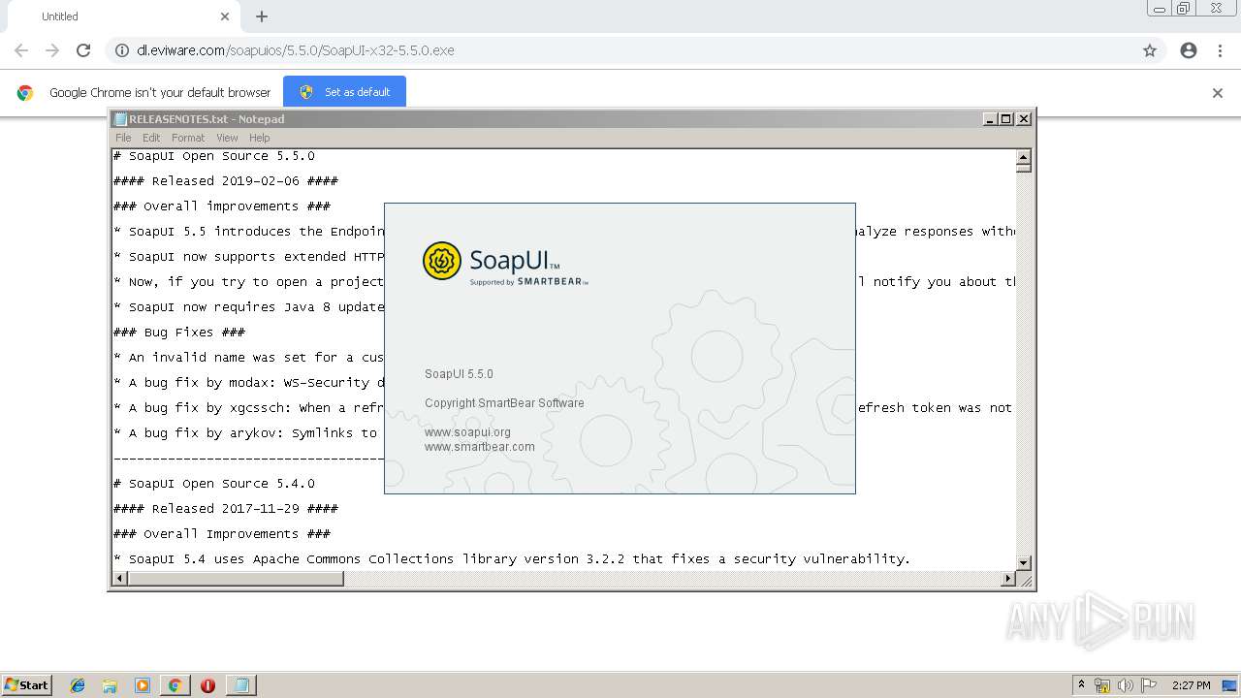Switch to Chrome in the taskbar
This screenshot has width=1241, height=698.
point(175,685)
